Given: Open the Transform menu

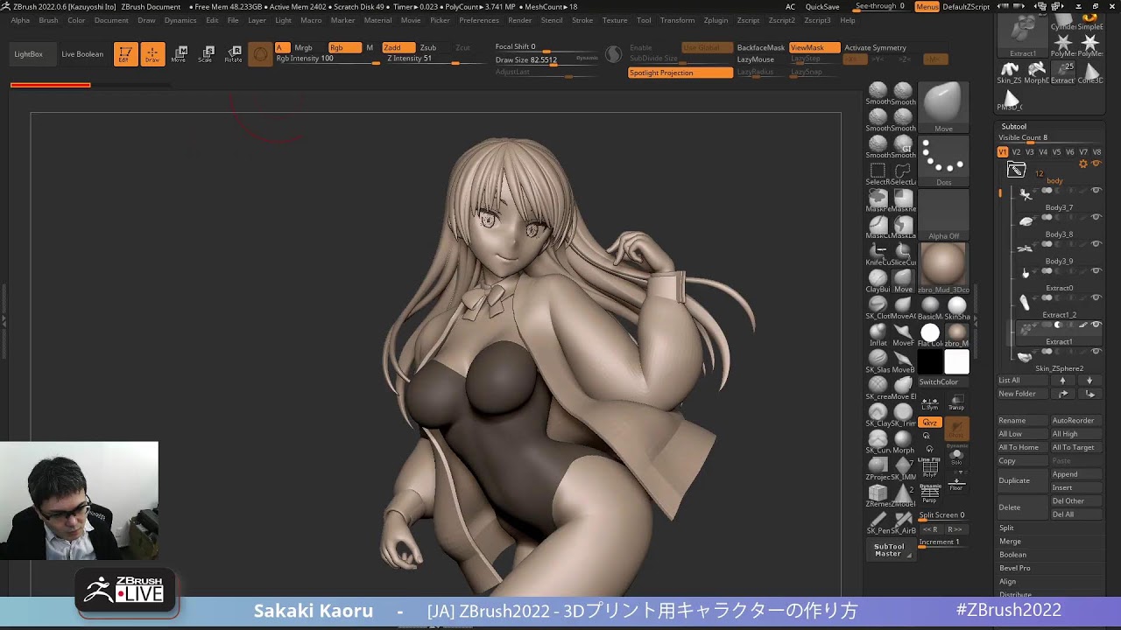Looking at the screenshot, I should 677,20.
